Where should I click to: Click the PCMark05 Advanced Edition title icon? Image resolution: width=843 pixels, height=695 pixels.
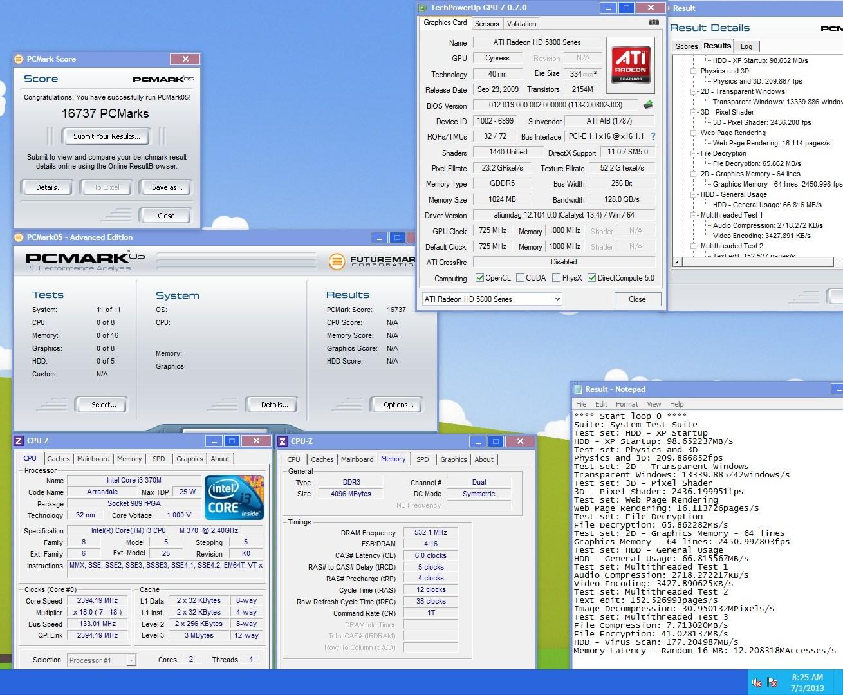(x=19, y=237)
